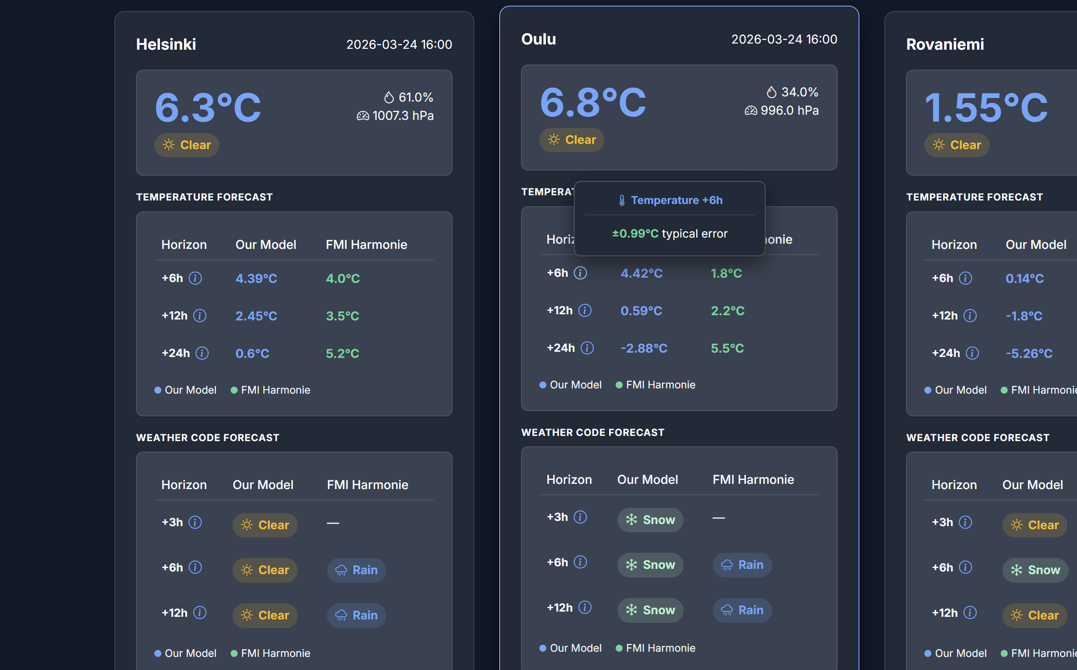This screenshot has height=670, width=1077.
Task: Click the Clear badge on Helsinki current conditions
Action: 187,145
